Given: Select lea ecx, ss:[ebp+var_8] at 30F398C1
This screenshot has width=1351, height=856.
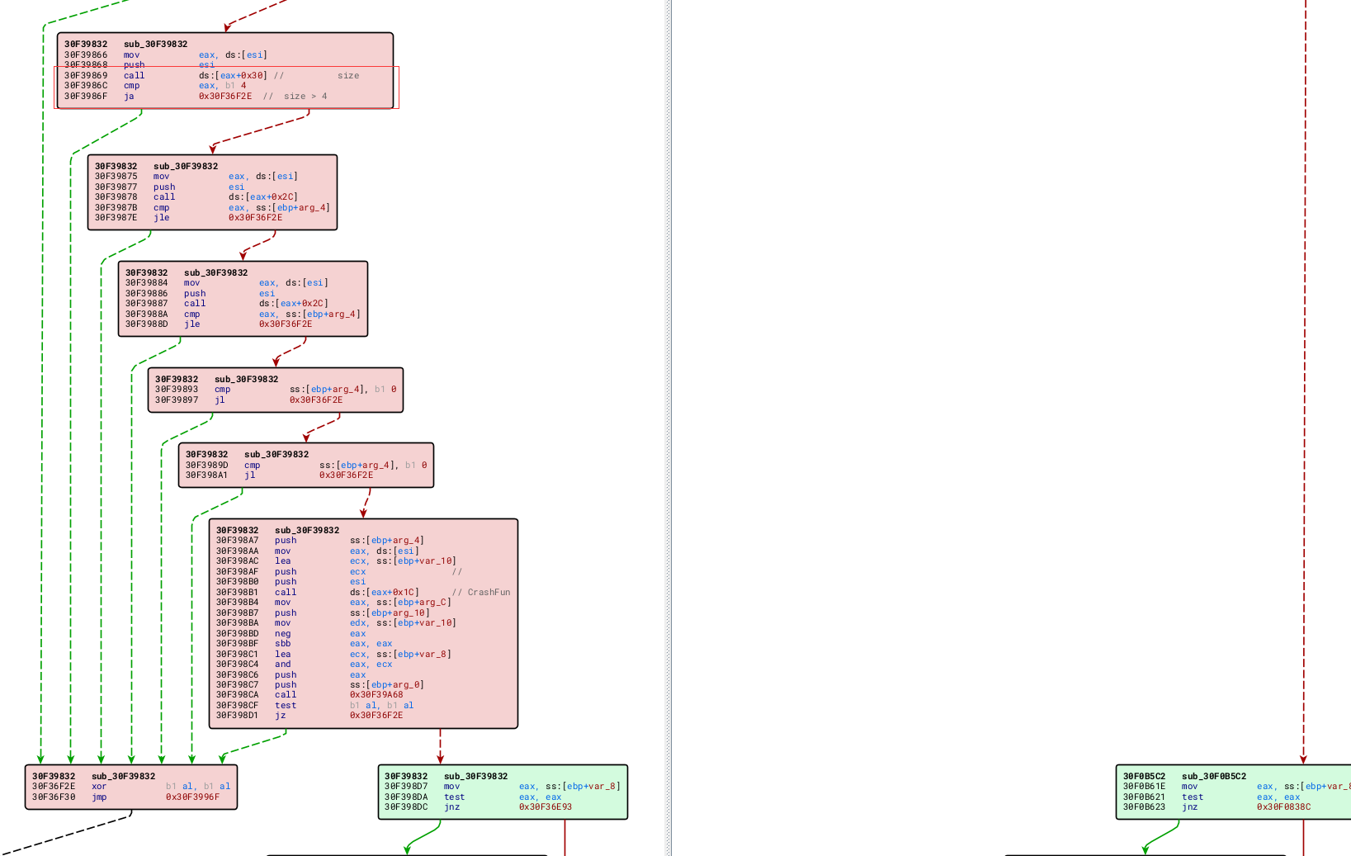Looking at the screenshot, I should 333,655.
